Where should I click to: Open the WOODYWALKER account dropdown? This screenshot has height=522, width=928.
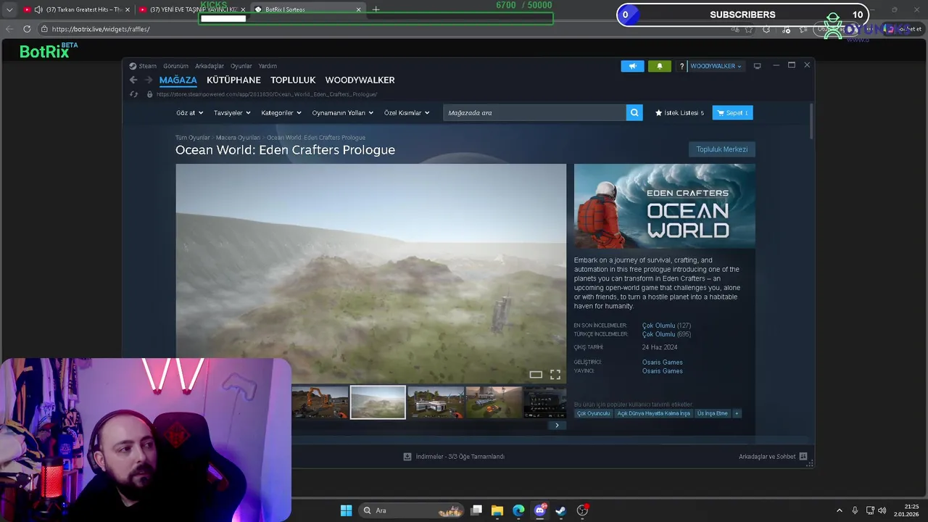[716, 66]
